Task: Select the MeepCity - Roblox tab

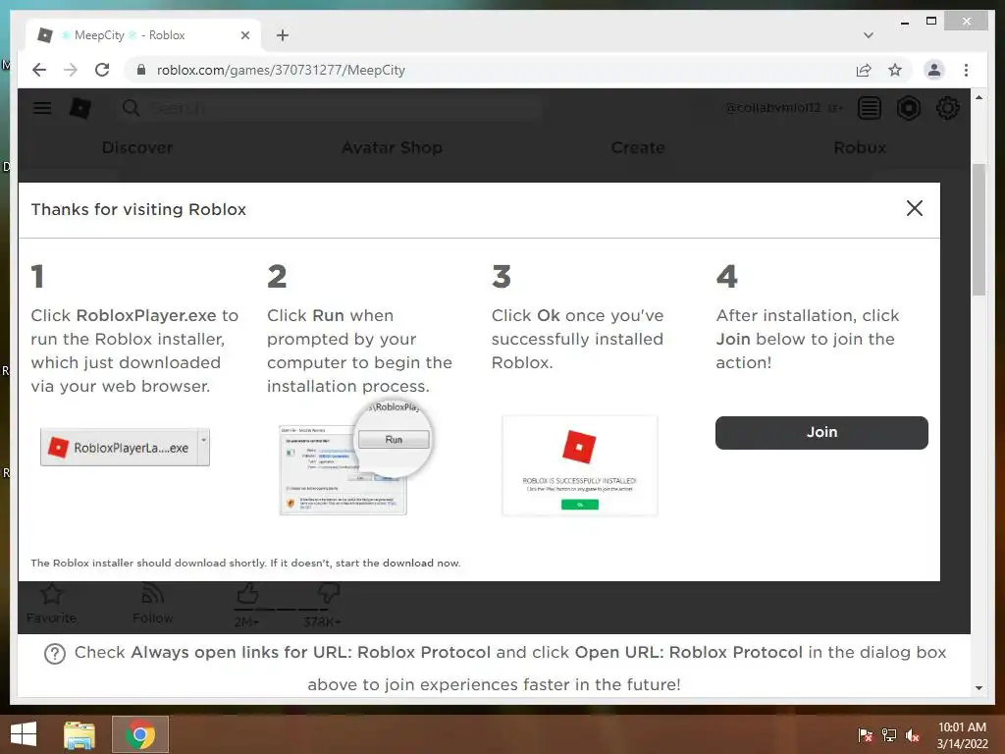Action: pyautogui.click(x=143, y=35)
